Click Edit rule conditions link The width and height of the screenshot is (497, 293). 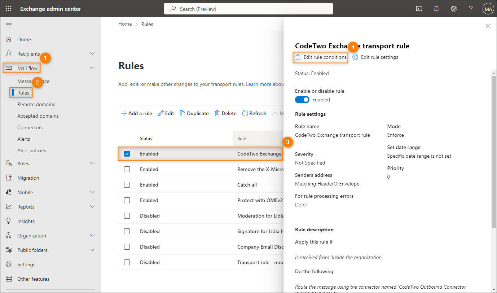(x=321, y=57)
